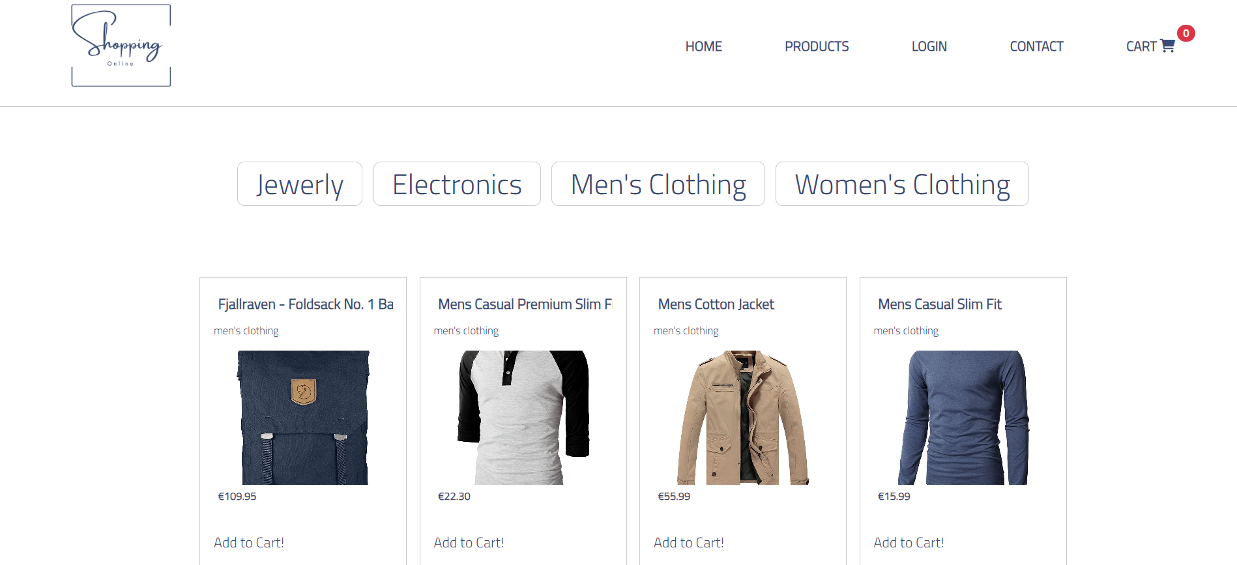
Task: Add Mens Casual Slim Fit to cart
Action: pos(909,542)
